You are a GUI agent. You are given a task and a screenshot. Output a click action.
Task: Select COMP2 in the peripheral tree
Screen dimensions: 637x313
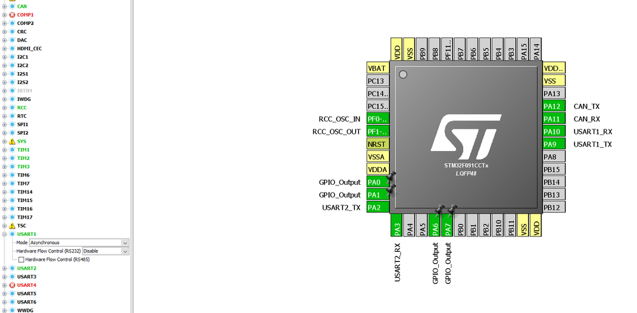[x=26, y=23]
